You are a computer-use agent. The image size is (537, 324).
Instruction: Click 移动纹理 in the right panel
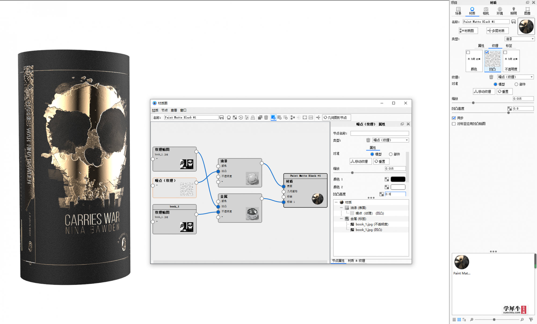[484, 91]
